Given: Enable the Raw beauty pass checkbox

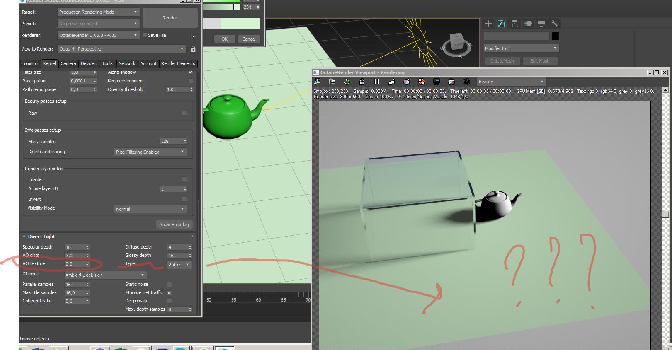Looking at the screenshot, I should pos(184,113).
